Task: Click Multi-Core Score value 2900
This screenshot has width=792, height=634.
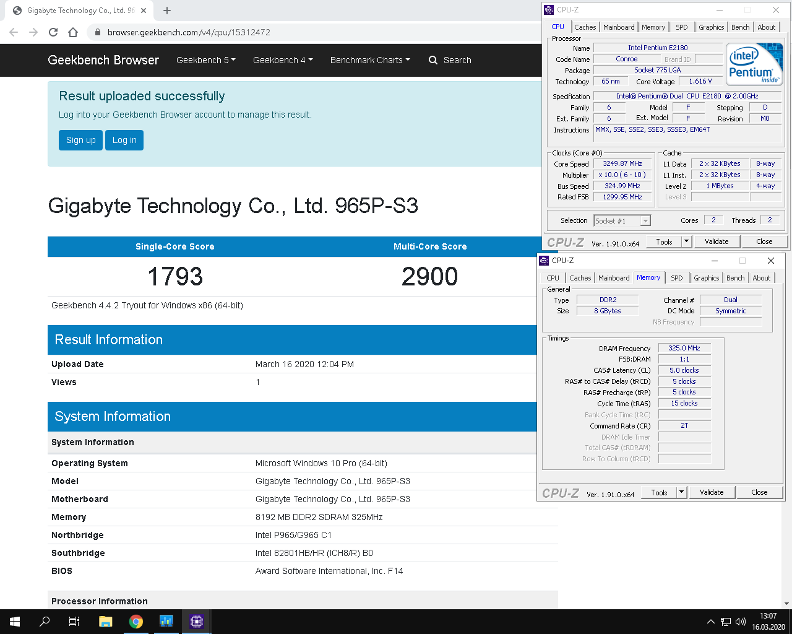Action: pos(430,276)
